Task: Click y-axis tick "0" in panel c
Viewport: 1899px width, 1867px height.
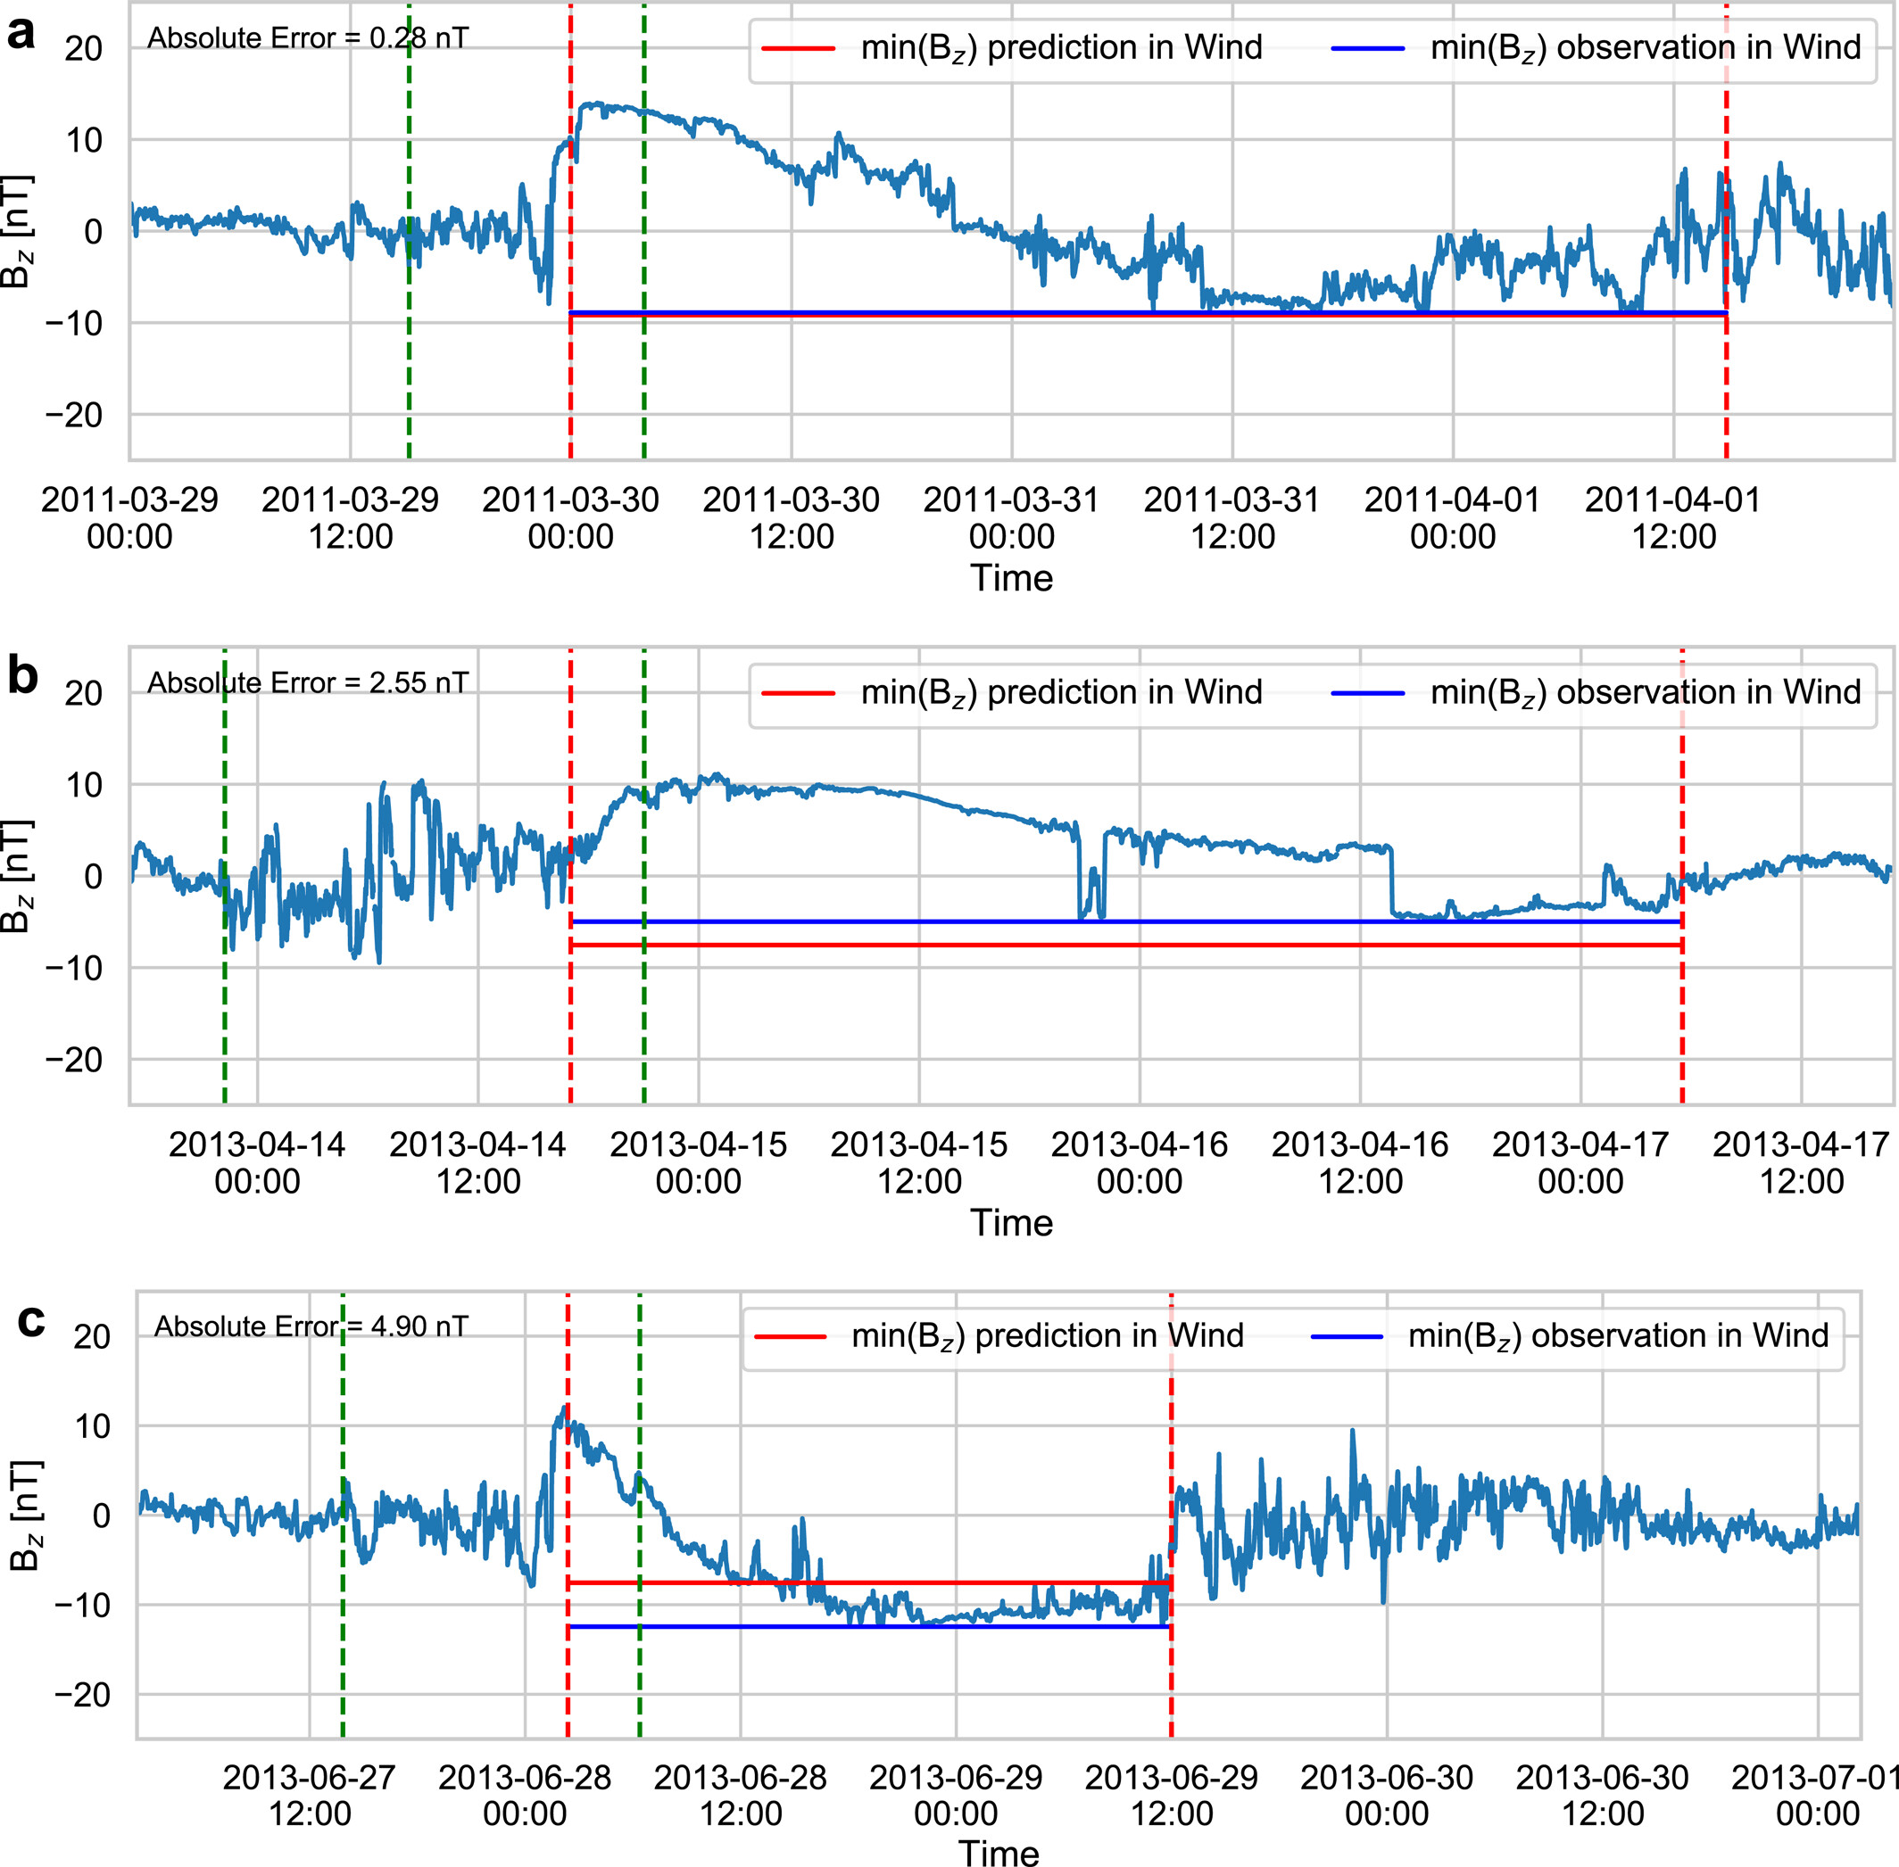Action: click(101, 1515)
